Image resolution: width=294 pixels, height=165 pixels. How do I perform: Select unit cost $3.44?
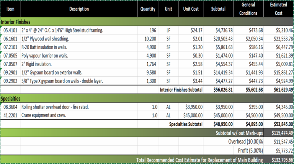tap(198, 81)
